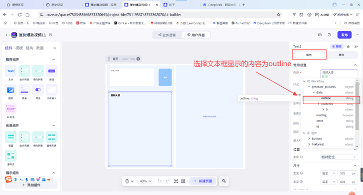Switch to the business logic tab

coord(167,35)
